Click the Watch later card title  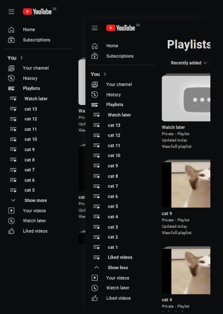tap(173, 127)
